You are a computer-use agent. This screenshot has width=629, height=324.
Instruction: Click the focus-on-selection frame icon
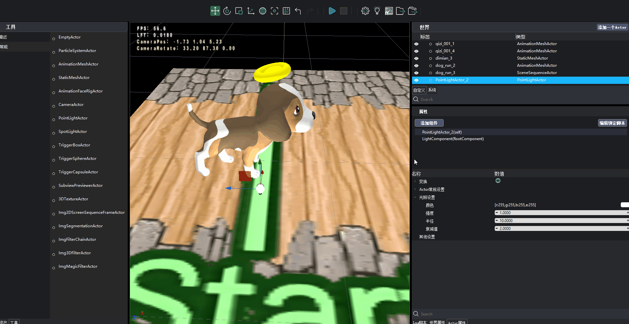coord(275,11)
